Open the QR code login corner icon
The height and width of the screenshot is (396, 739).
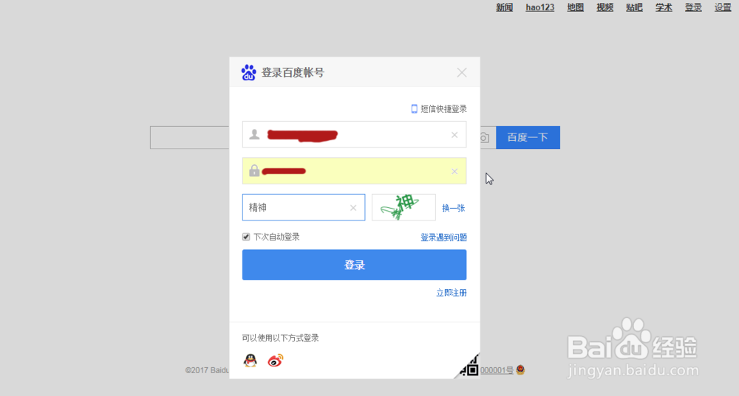(469, 367)
